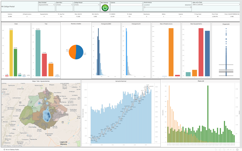
Task: Click tallest orange bar in Prom x UV
Action: pyautogui.click(x=169, y=114)
